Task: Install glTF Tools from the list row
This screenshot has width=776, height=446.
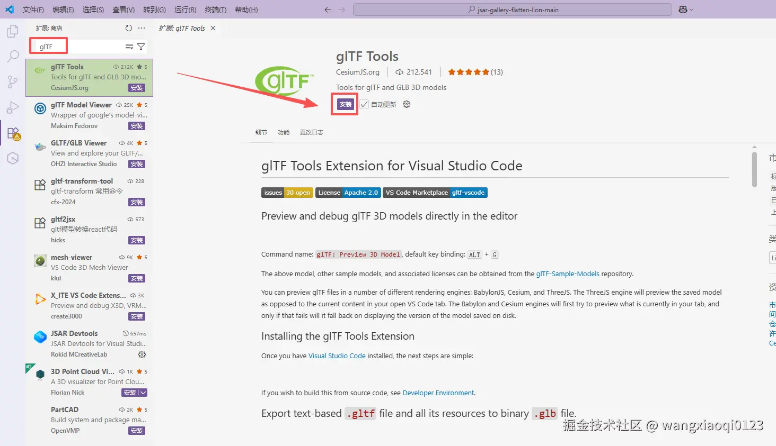Action: (137, 88)
